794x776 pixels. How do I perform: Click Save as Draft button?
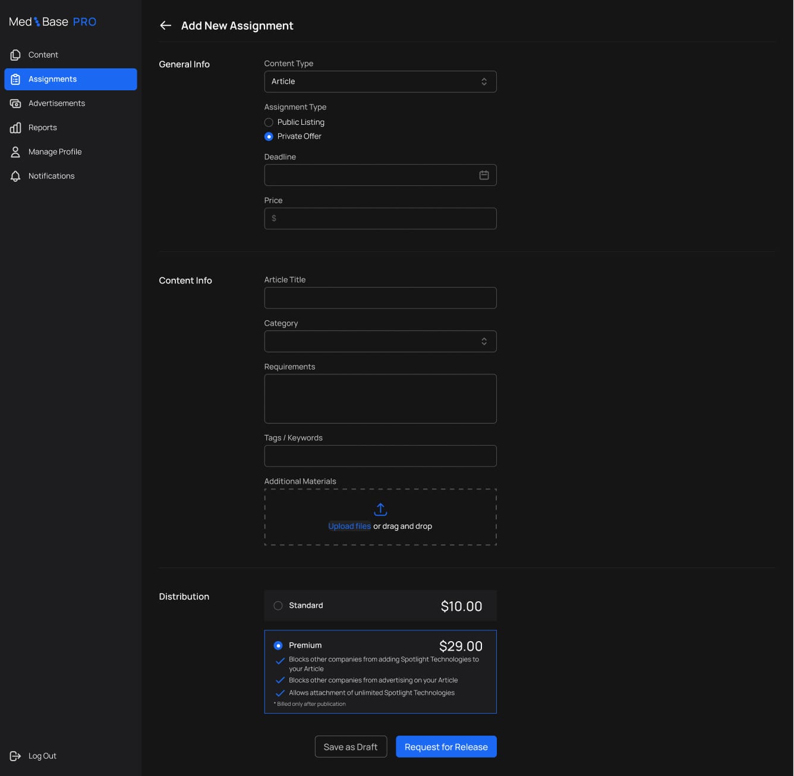pos(351,747)
